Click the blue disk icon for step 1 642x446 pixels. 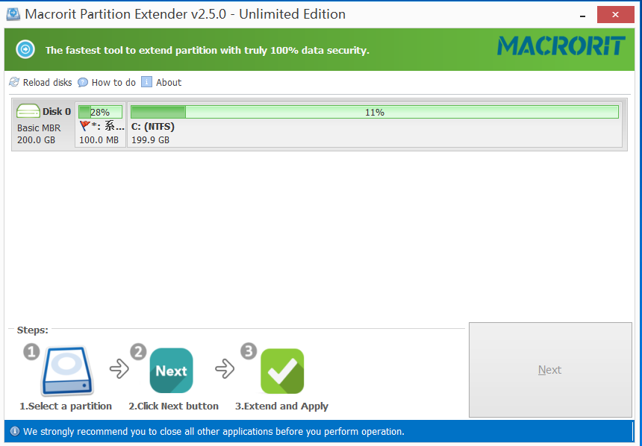click(67, 371)
